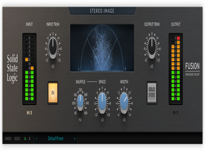
Task: Click the Solid State Logic logo
Action: tap(12, 69)
